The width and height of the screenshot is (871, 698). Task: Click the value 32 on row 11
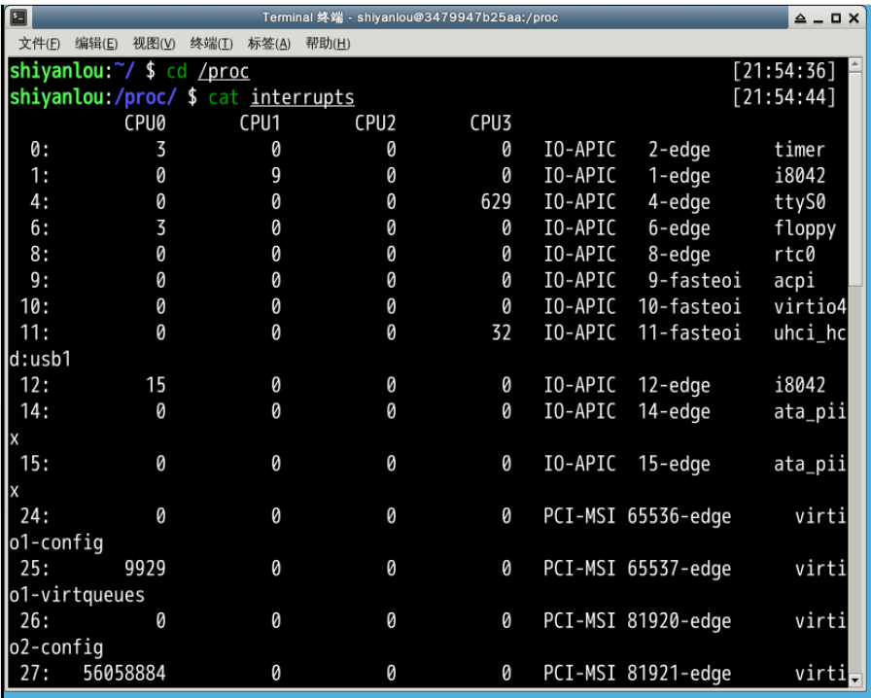pyautogui.click(x=501, y=332)
